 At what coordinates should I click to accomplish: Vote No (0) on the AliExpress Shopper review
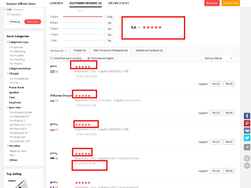click(229, 113)
